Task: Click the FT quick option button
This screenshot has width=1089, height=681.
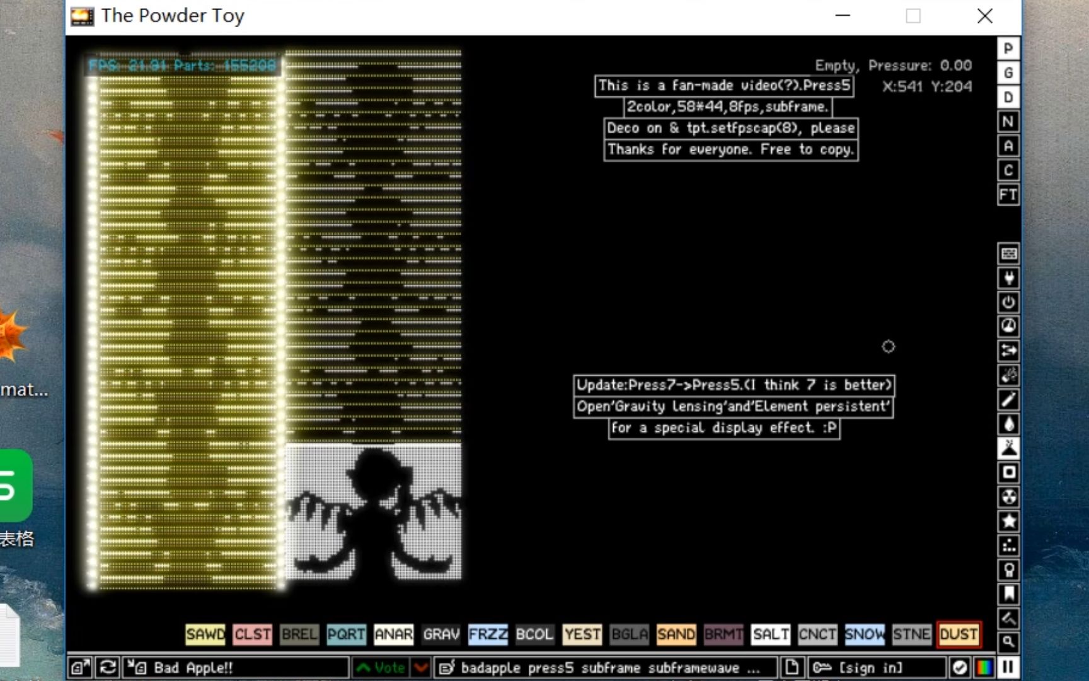Action: (1008, 195)
